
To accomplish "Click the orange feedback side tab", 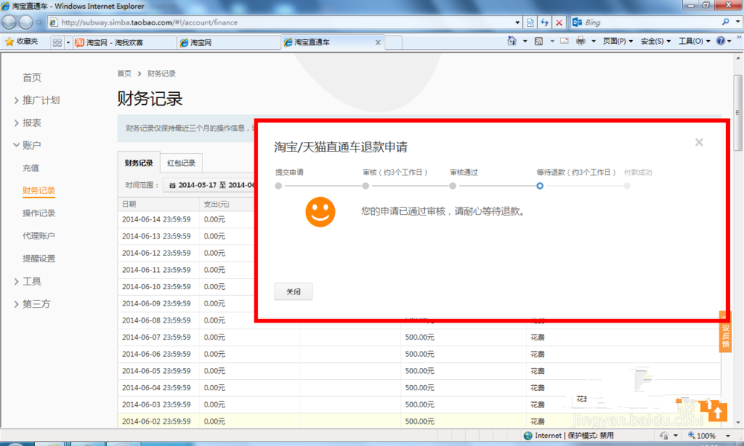I will [x=725, y=332].
